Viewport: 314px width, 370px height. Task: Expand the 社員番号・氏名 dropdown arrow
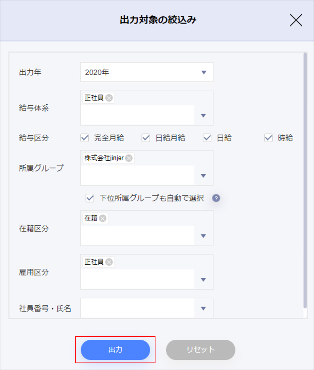(x=204, y=309)
